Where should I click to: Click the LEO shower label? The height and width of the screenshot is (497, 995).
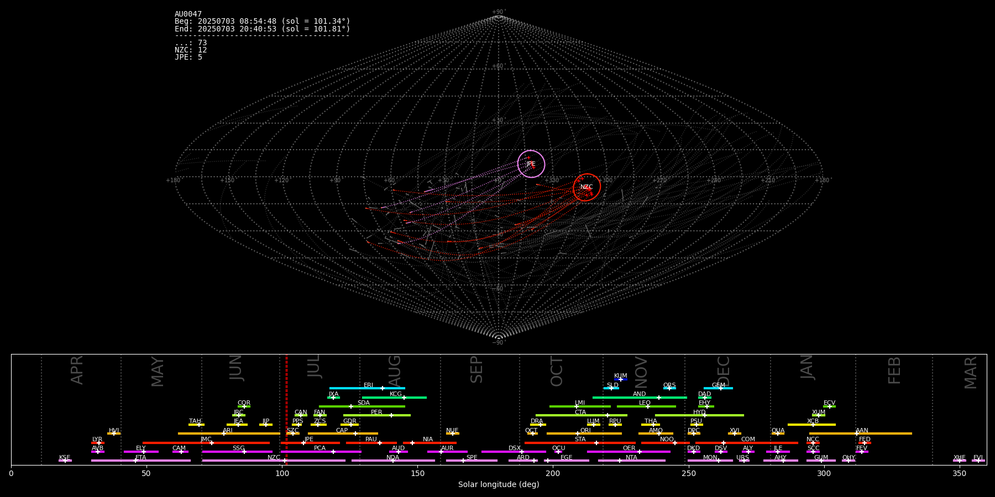(645, 403)
